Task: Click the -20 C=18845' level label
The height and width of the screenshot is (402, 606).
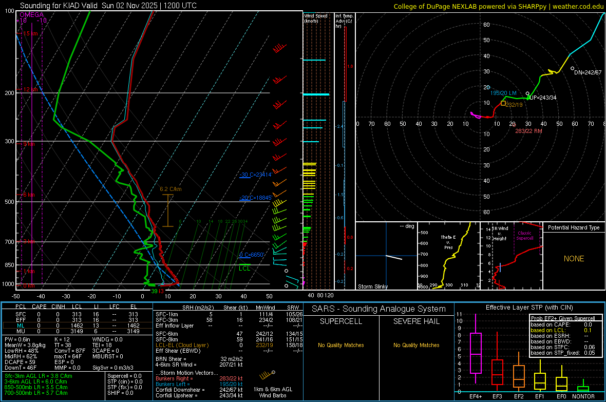Action: 255,198
